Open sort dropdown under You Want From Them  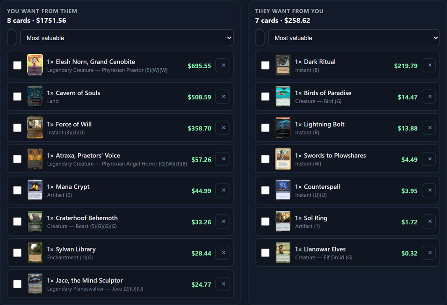pos(127,38)
